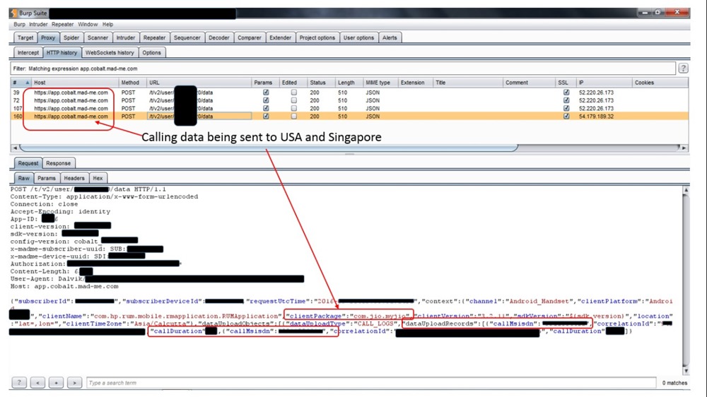Show the Headers view of request
The width and height of the screenshot is (707, 397).
point(73,178)
